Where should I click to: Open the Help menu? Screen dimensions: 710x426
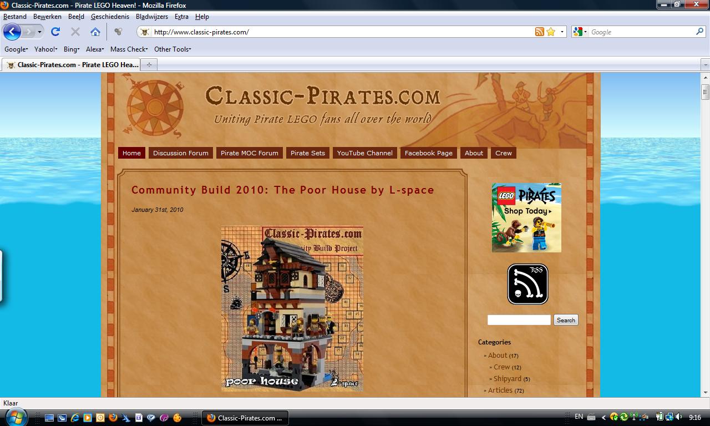[x=202, y=17]
